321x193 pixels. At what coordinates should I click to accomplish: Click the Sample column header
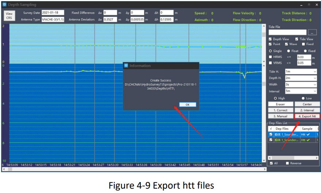pyautogui.click(x=307, y=129)
